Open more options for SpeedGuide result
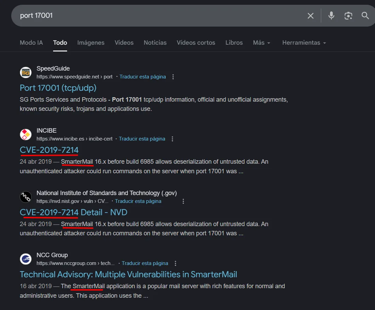The image size is (375, 310). [173, 77]
